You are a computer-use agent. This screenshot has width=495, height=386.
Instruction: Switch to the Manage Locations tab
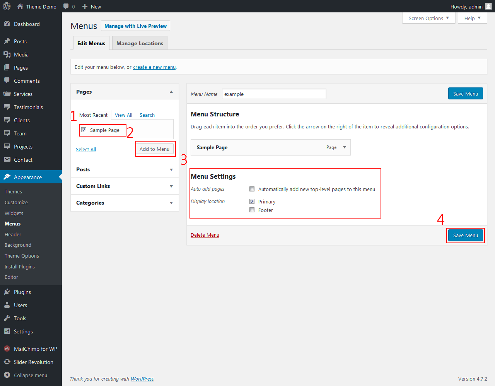pyautogui.click(x=140, y=43)
